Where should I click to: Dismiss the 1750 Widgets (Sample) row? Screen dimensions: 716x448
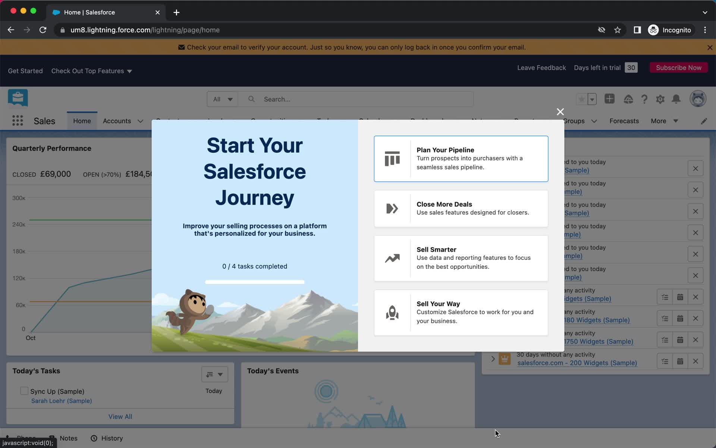tap(695, 340)
